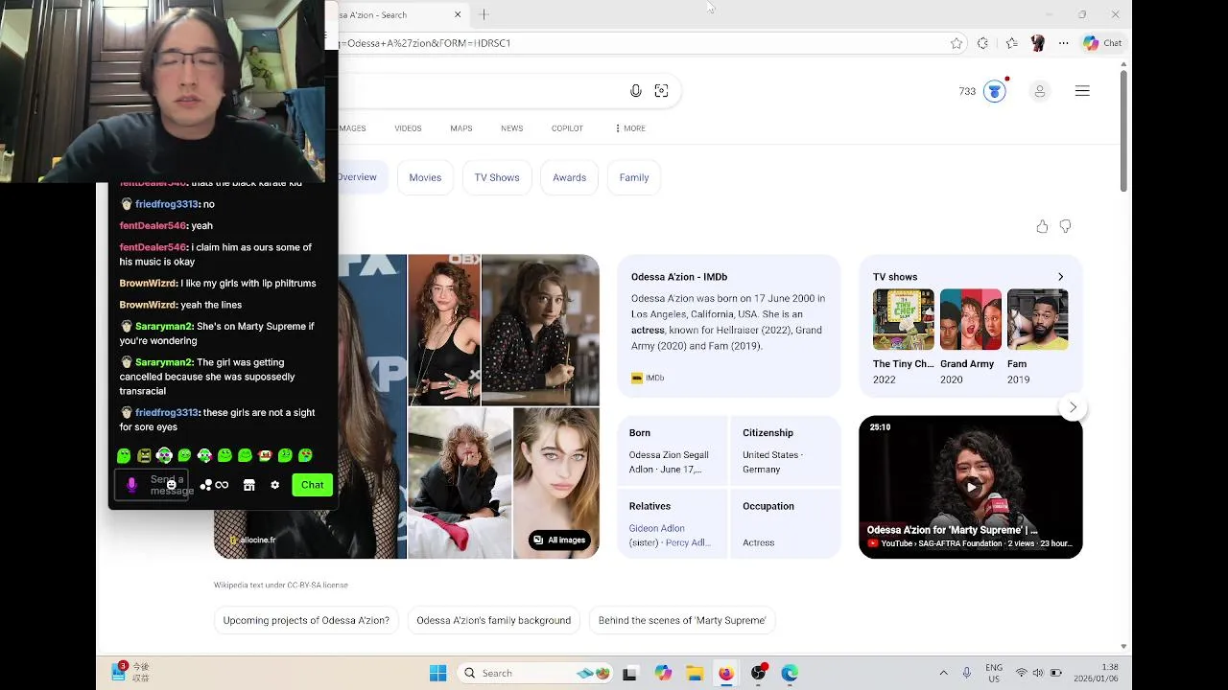This screenshot has width=1228, height=690.
Task: Open the ENG US language switcher
Action: tap(994, 673)
